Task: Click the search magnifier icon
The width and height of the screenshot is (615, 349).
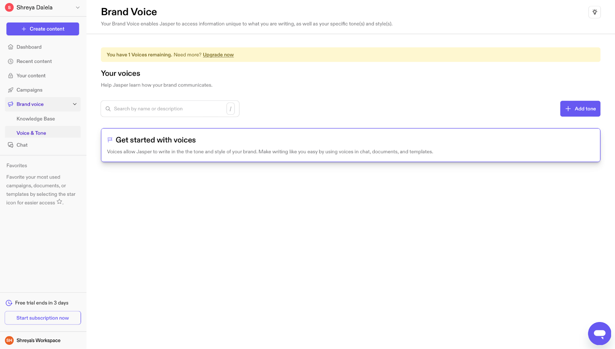Action: click(108, 109)
